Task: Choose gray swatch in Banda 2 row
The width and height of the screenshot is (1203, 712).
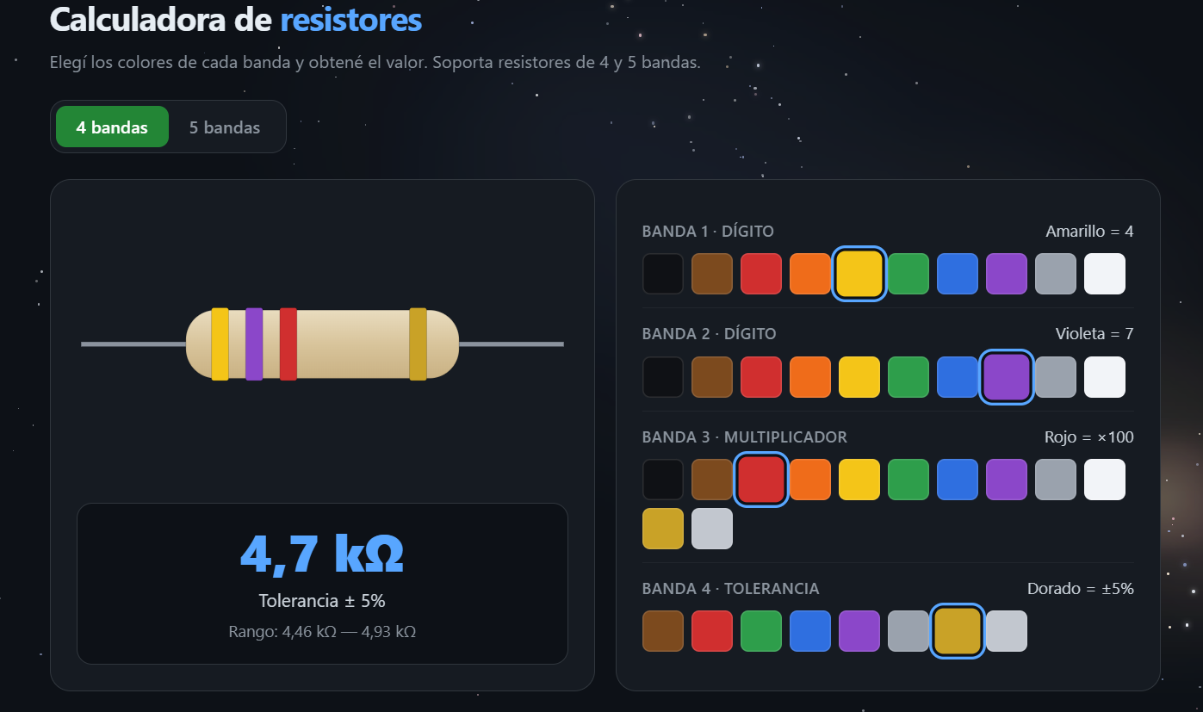Action: (x=1056, y=377)
